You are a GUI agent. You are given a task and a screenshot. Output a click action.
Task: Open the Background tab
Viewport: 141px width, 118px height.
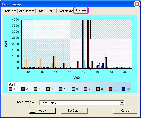(65, 11)
